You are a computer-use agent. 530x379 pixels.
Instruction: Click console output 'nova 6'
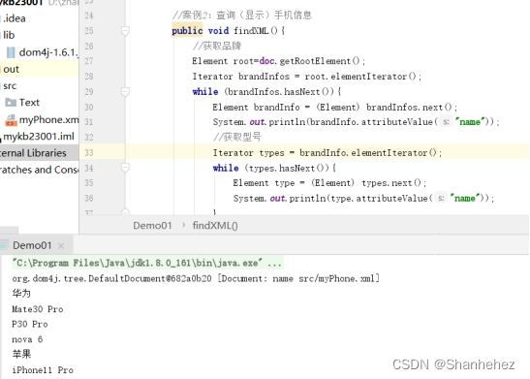[x=27, y=339]
